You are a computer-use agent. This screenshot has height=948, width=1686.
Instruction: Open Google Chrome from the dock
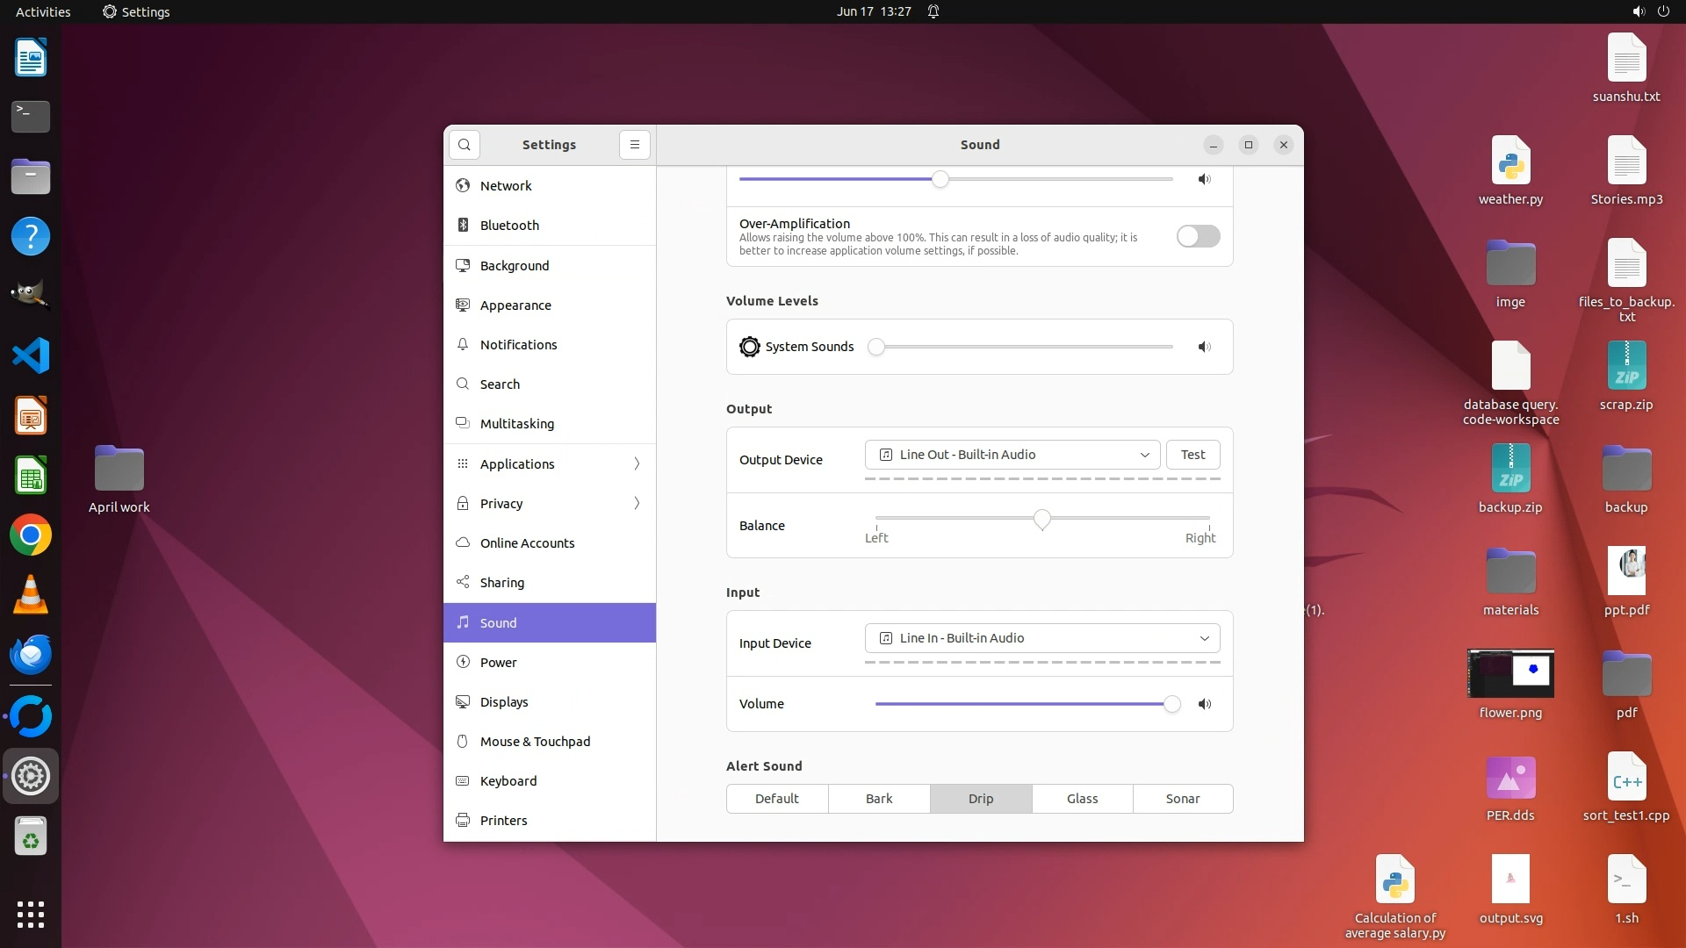coord(31,535)
